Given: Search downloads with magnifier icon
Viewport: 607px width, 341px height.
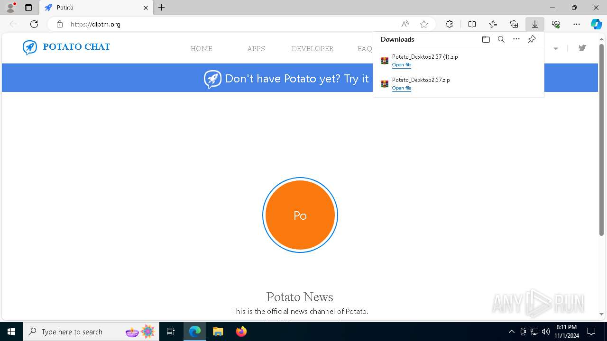Looking at the screenshot, I should pos(501,39).
